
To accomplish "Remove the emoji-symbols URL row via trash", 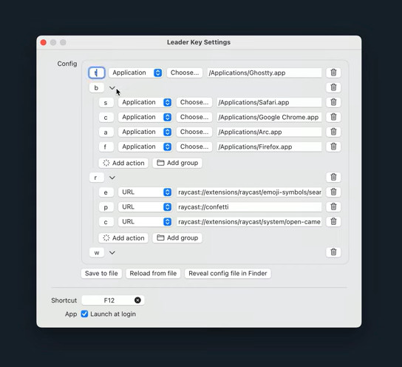I will point(333,192).
